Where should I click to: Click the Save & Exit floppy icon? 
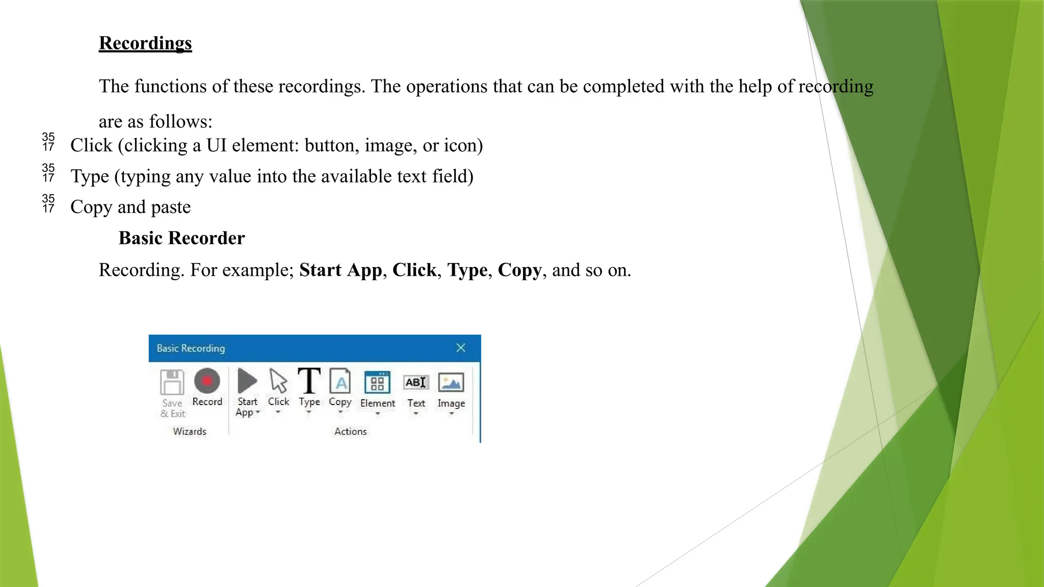[x=172, y=382]
